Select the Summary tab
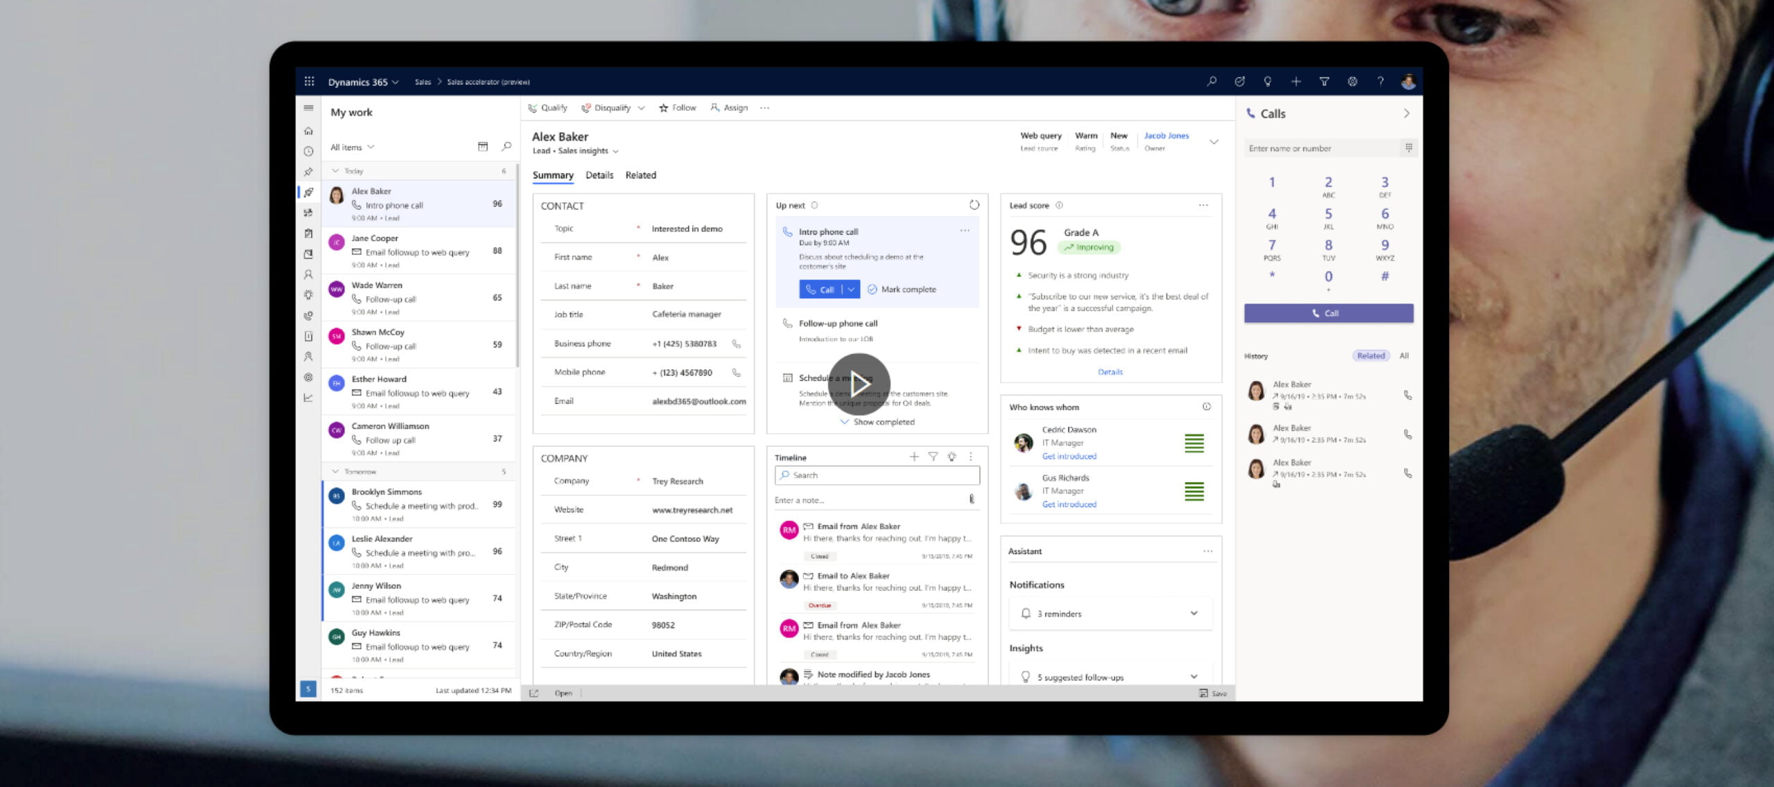 553,174
